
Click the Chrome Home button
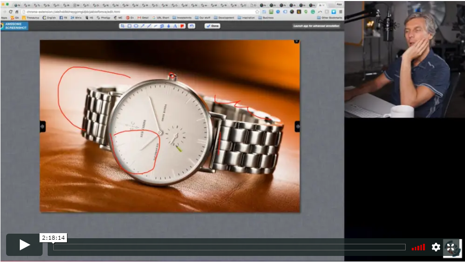pyautogui.click(x=17, y=12)
